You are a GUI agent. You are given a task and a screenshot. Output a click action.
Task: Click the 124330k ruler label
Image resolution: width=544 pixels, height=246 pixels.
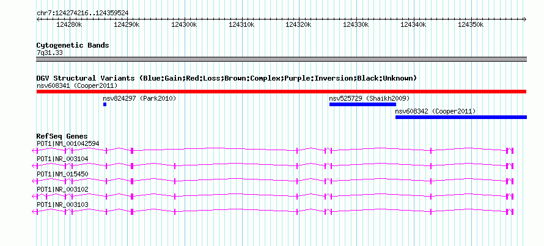(x=356, y=24)
